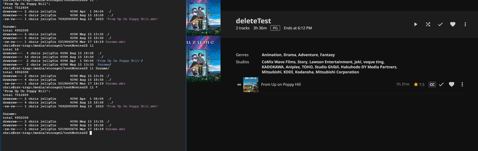View CoMix Wave Films studio
Image resolution: width=478 pixels, height=151 pixels.
(278, 62)
